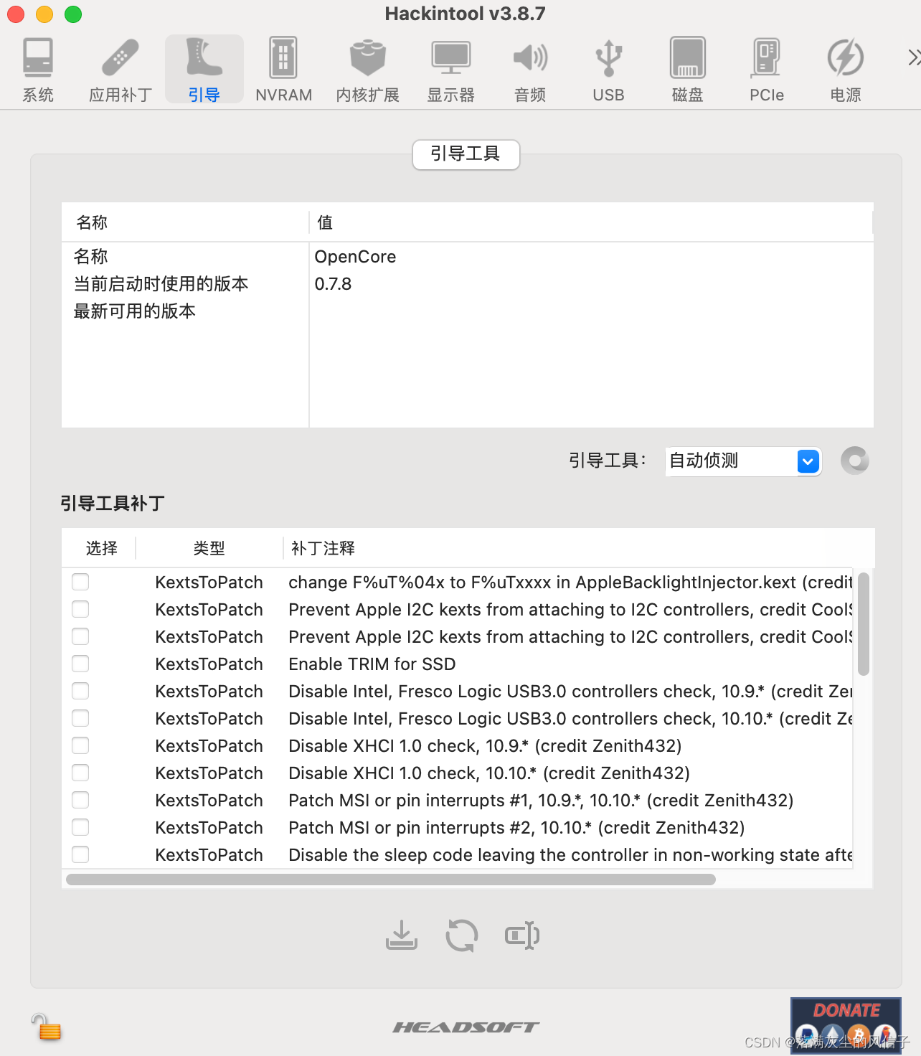The width and height of the screenshot is (921, 1056).
Task: Select the 最新可用的版本 row
Action: [x=467, y=311]
